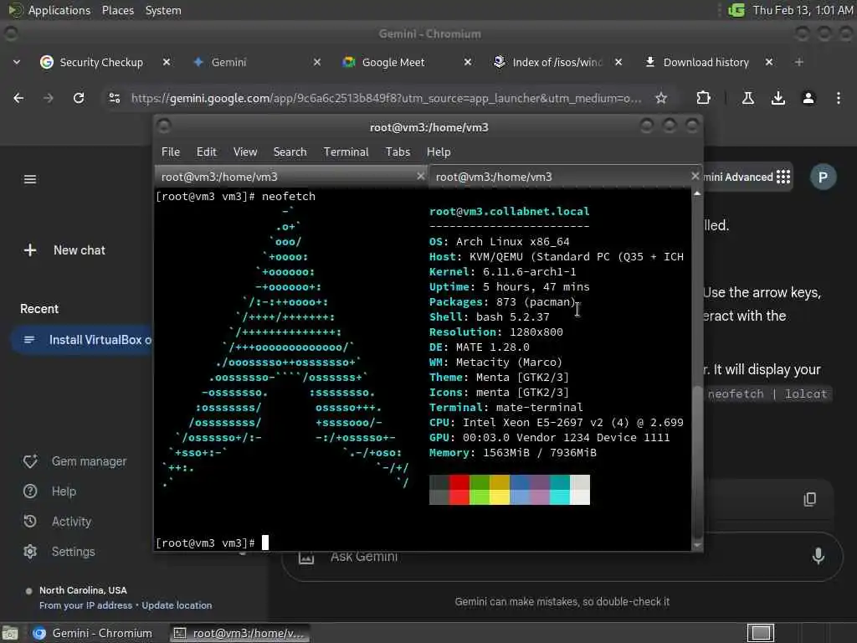
Task: Click the clock Thu Feb 13 in panel
Action: [803, 10]
